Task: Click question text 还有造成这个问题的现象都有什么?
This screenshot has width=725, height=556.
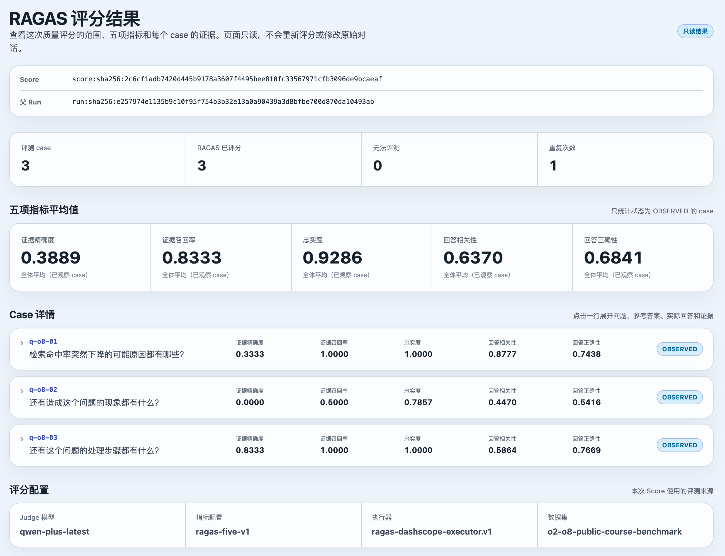Action: click(x=94, y=403)
